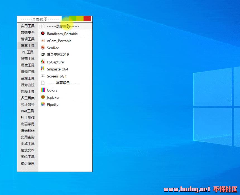Click the Pipette flower icon
Viewport: 240px width, 195px height.
pyautogui.click(x=43, y=104)
